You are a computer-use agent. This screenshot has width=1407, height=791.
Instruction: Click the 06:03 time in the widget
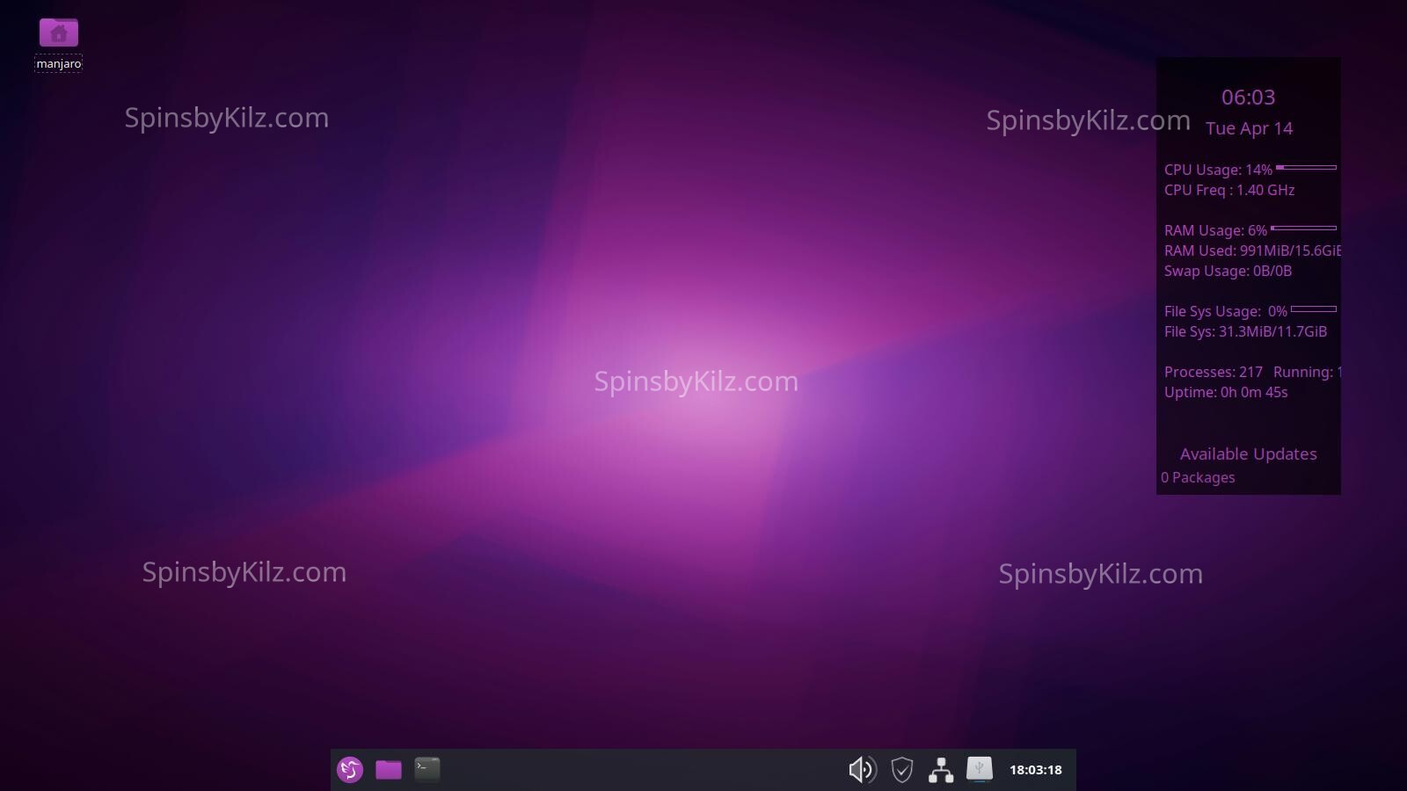point(1248,98)
